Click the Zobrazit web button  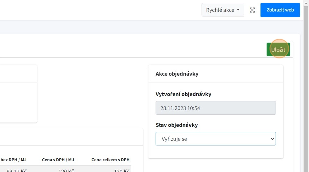280,10
